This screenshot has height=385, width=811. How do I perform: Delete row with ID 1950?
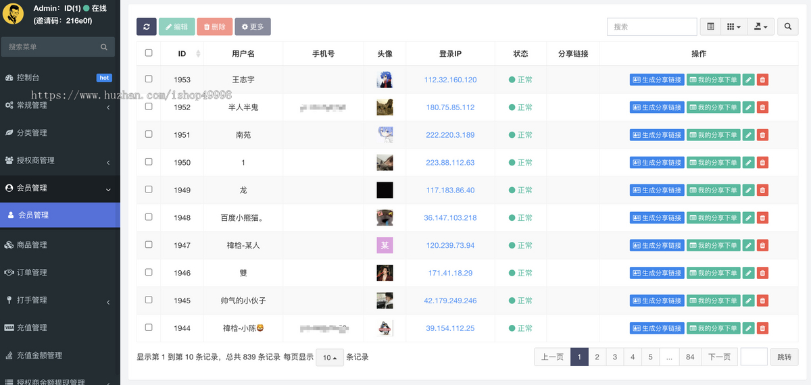point(762,163)
